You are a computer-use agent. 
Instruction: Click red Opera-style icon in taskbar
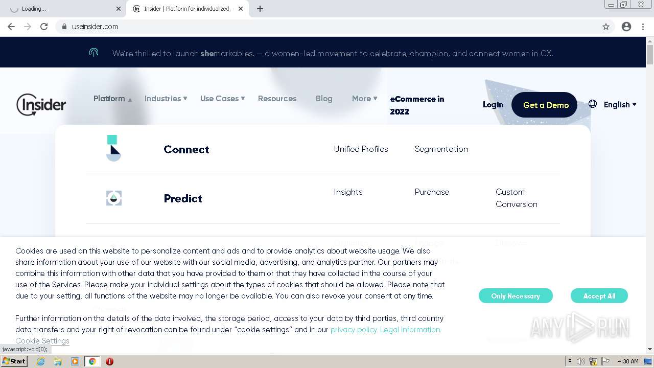[109, 361]
